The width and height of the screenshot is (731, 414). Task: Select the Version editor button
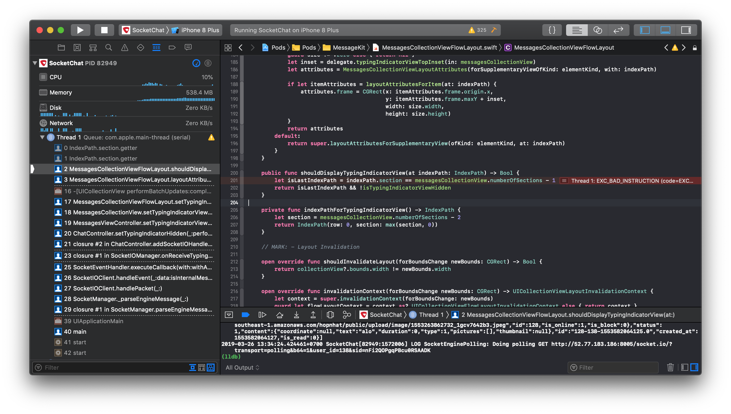click(x=618, y=30)
